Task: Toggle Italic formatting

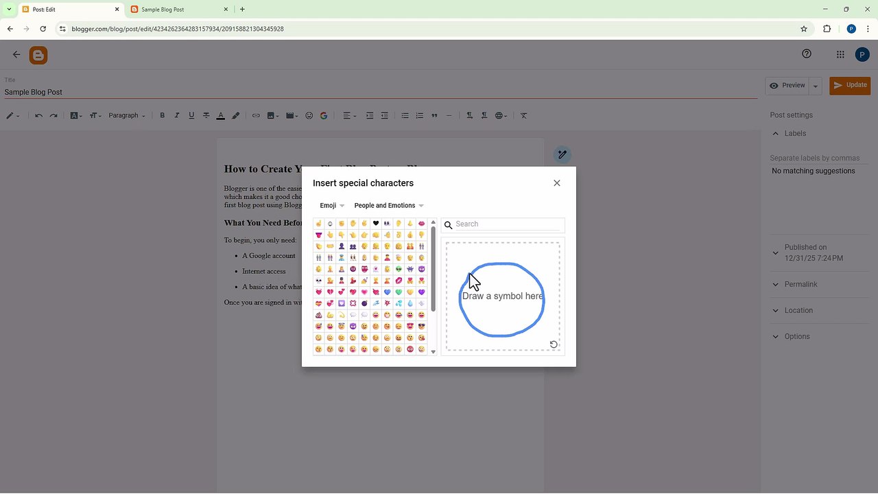Action: pos(177,115)
